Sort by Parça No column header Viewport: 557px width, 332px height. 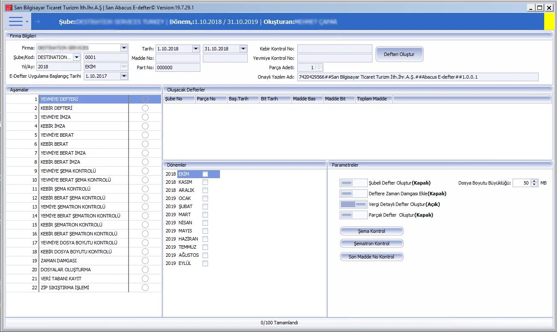pos(211,99)
